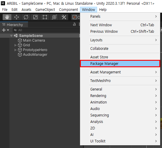Open the Component menu
This screenshot has width=162, height=148.
point(68,10)
